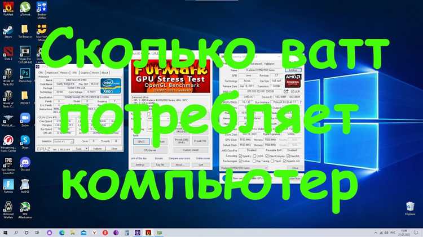Expand the CPU-Z Tools dropdown arrow
The width and height of the screenshot is (423, 237).
[87, 149]
